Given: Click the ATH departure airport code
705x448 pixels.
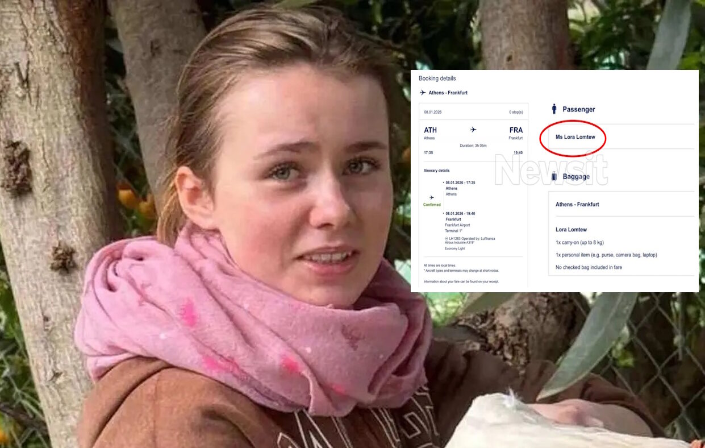Looking at the screenshot, I should pos(430,130).
